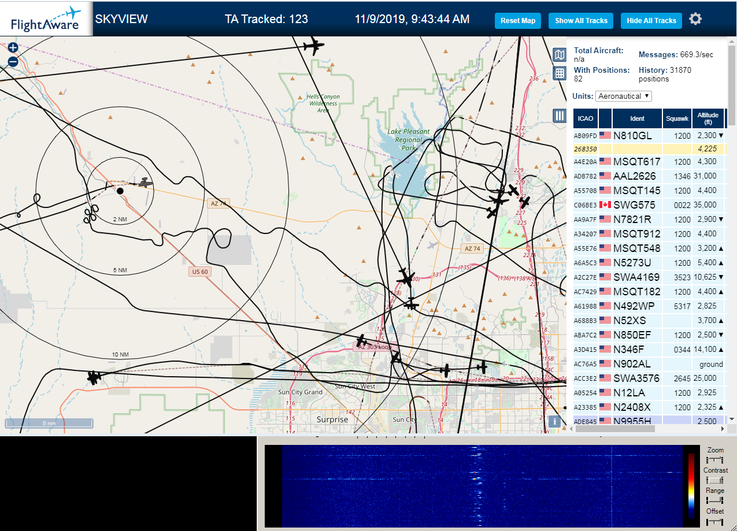Viewport: 737px width, 531px height.
Task: Click altitude 31,000 in AAL2626 row
Action: pyautogui.click(x=707, y=176)
